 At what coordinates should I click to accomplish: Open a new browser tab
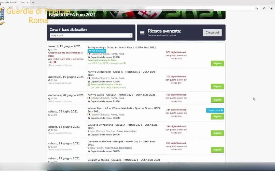[33, 3]
